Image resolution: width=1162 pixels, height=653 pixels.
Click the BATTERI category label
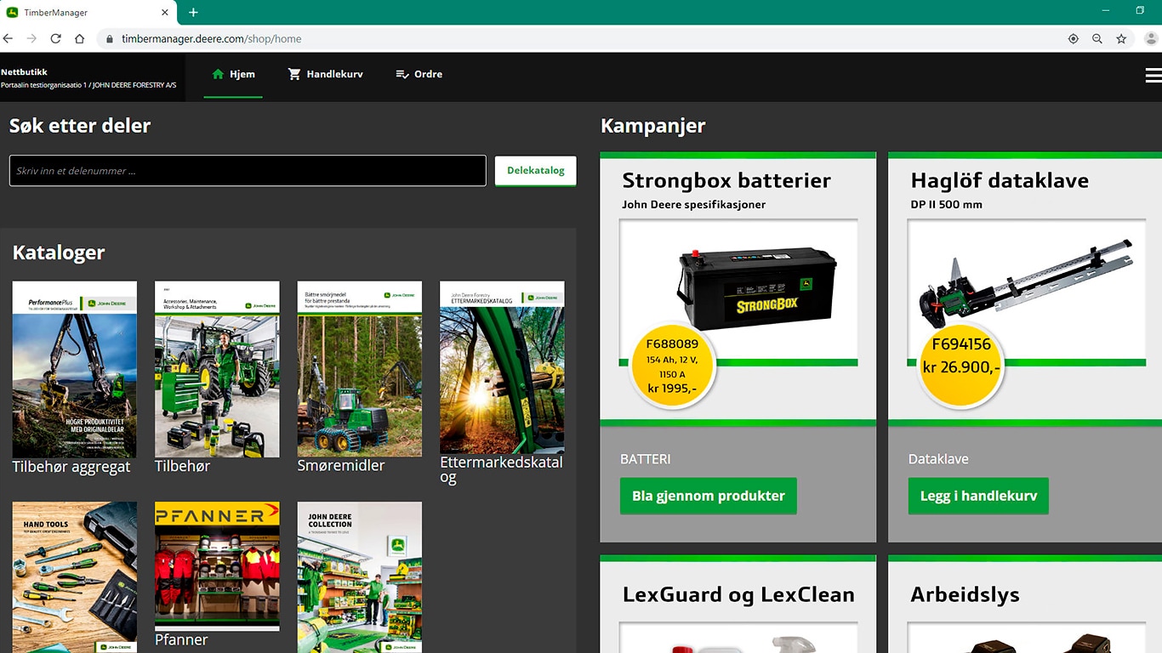tap(646, 459)
